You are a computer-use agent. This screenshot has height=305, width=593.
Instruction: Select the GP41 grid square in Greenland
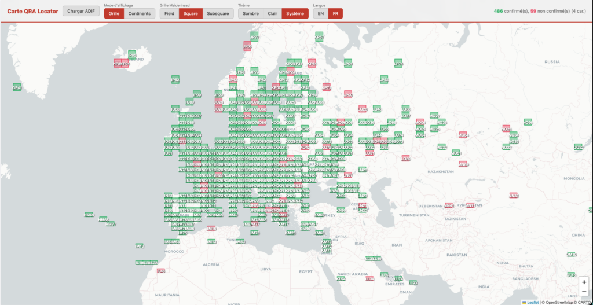tap(17, 87)
